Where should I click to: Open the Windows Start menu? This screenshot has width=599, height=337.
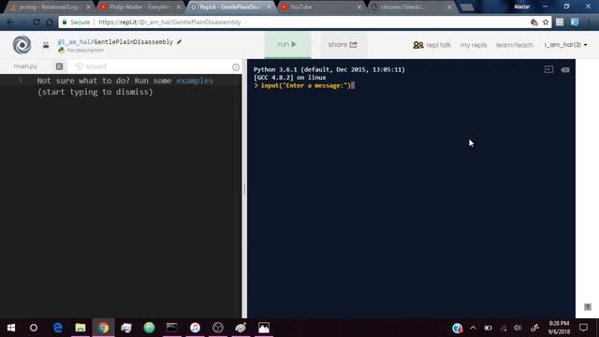(x=11, y=328)
